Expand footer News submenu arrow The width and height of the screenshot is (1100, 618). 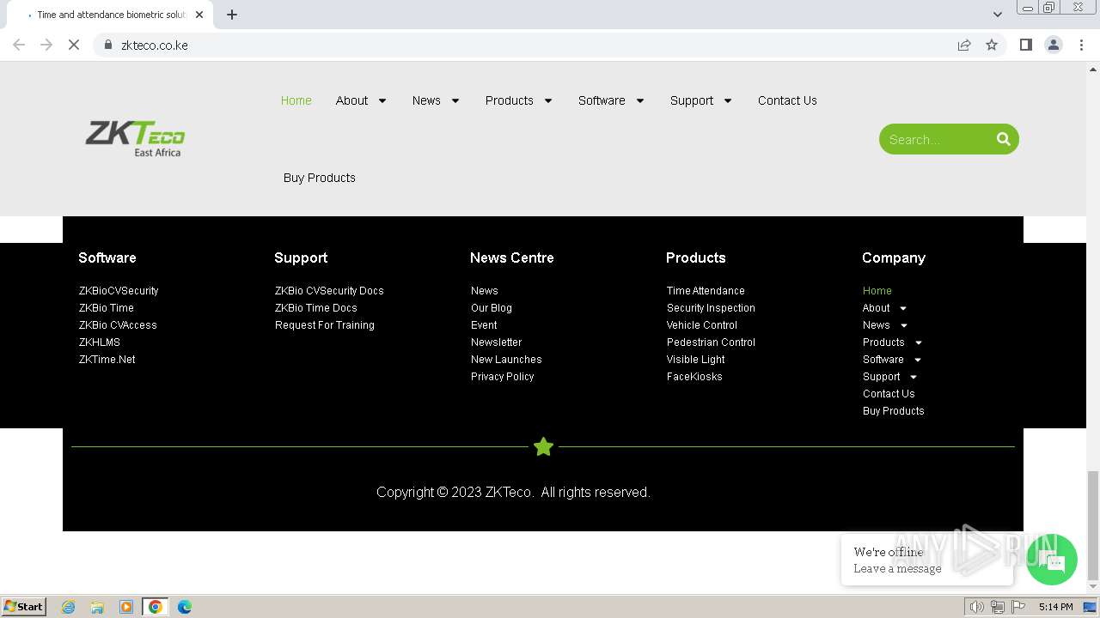(904, 325)
